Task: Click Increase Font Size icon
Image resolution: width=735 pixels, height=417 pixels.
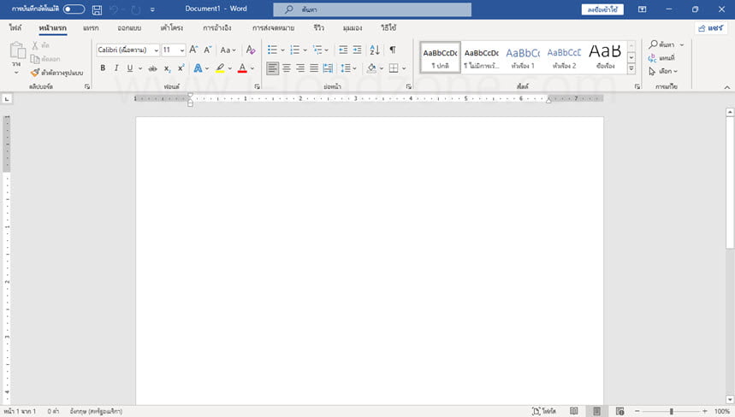Action: pos(193,50)
